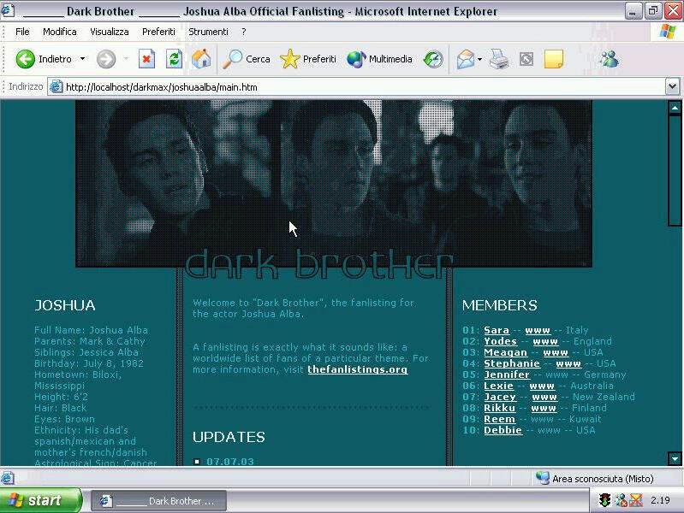The height and width of the screenshot is (513, 684).
Task: Follow the thefanlistings.org link
Action: 357,369
